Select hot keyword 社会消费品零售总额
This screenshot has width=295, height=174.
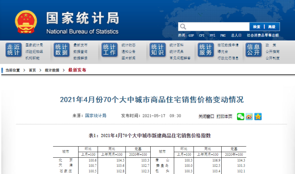pos(263,35)
